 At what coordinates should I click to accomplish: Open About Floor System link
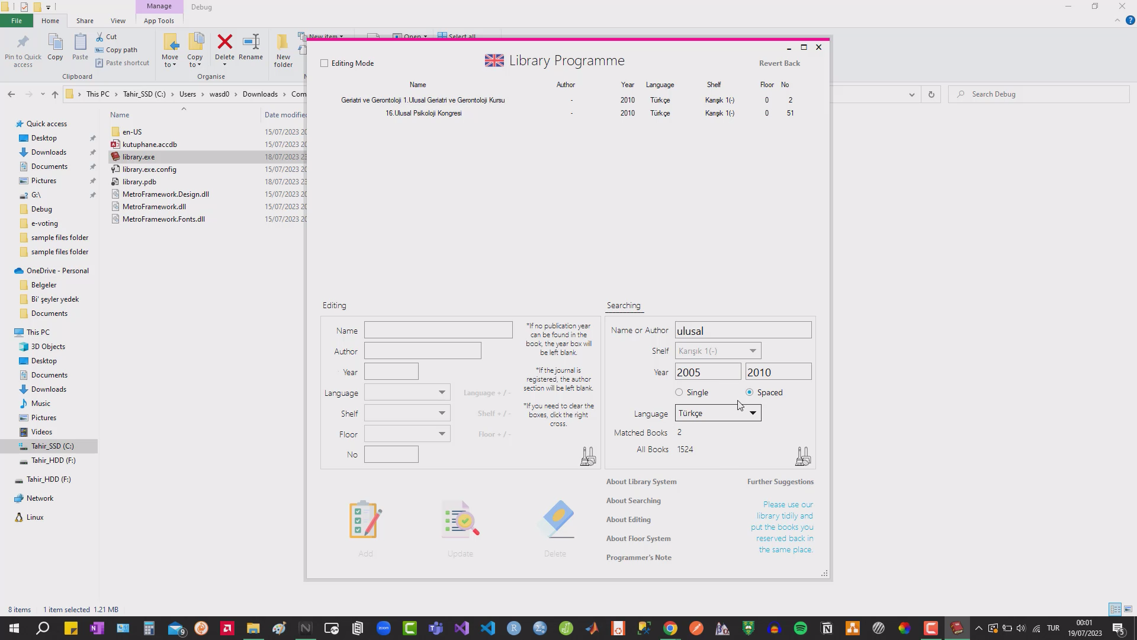pyautogui.click(x=638, y=539)
